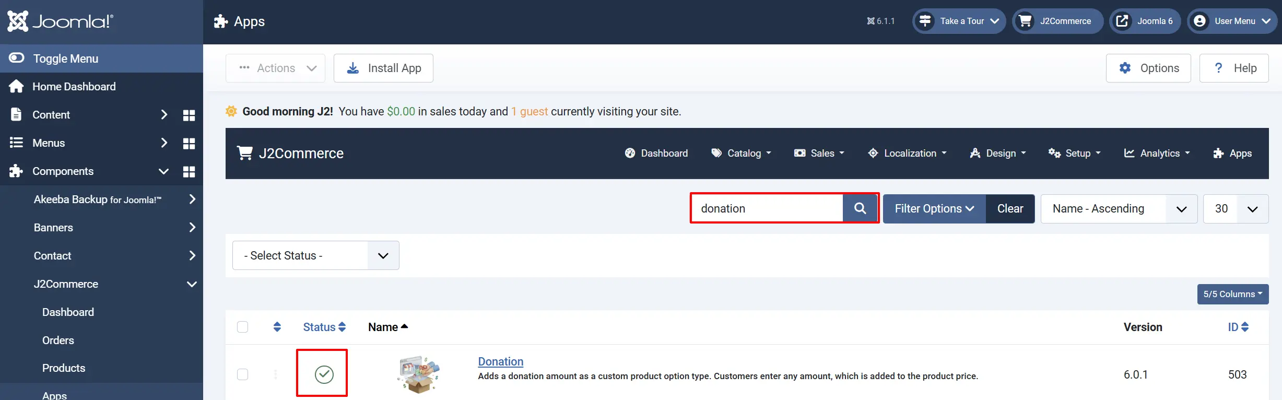The width and height of the screenshot is (1282, 400).
Task: Click the Joomla version 6.1.1 indicator
Action: coord(880,21)
